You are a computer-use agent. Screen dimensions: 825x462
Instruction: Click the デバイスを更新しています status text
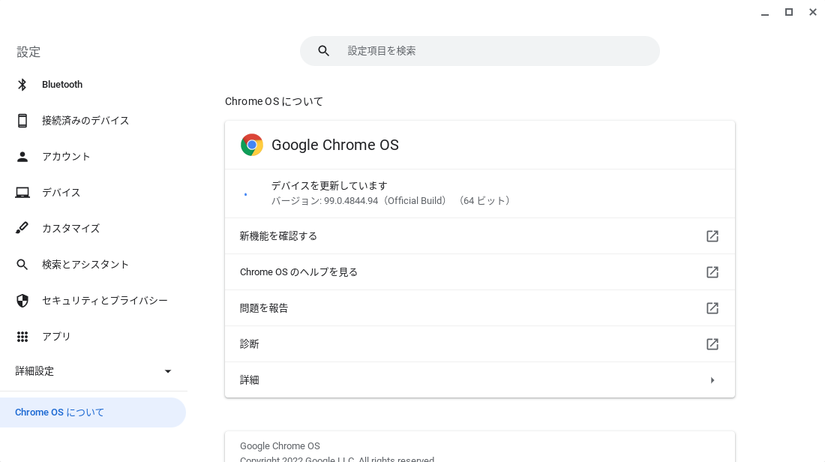click(x=329, y=186)
